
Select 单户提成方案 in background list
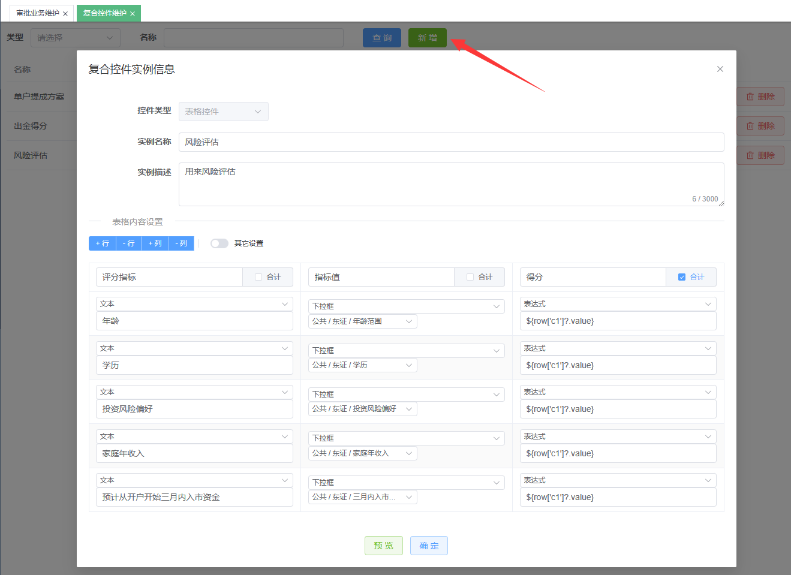[39, 97]
